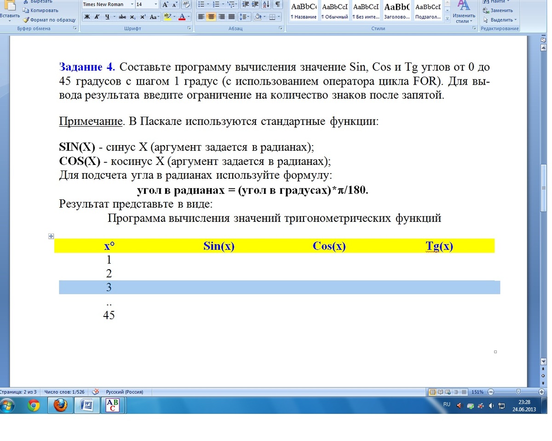Open the change case (Aa) dropdown
The height and width of the screenshot is (441, 552).
click(x=155, y=17)
